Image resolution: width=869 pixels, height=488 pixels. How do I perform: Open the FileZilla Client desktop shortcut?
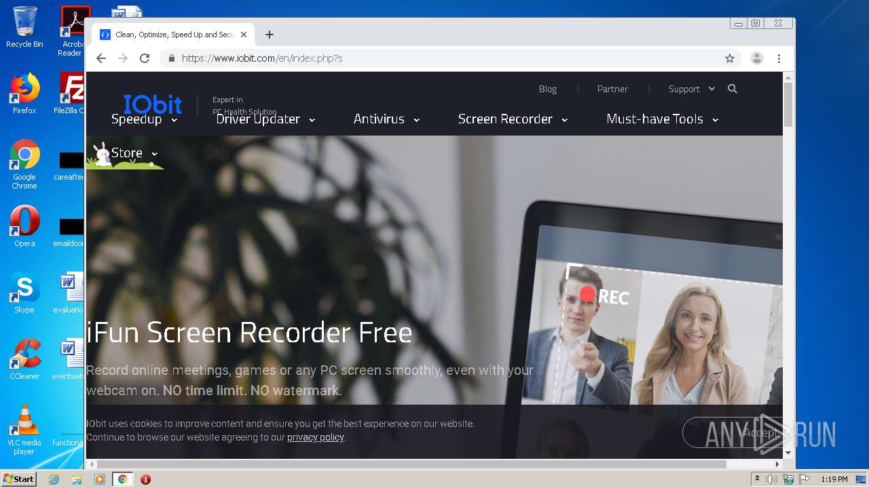[x=71, y=94]
